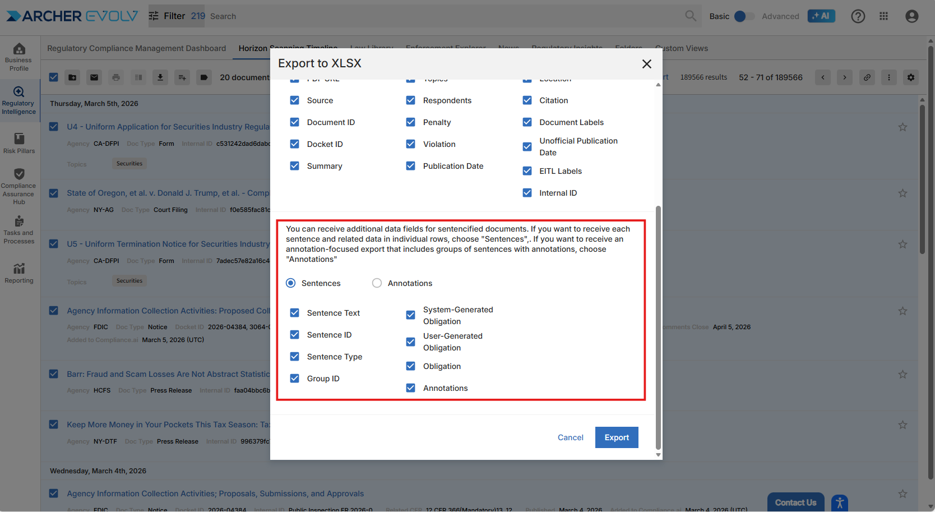Image resolution: width=935 pixels, height=512 pixels.
Task: Open the apps grid menu
Action: pyautogui.click(x=884, y=16)
